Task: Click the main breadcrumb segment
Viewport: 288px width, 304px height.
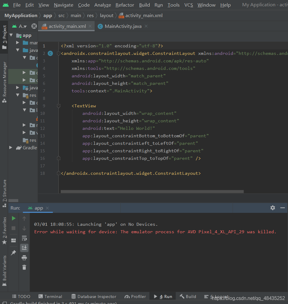Action: tap(76, 16)
